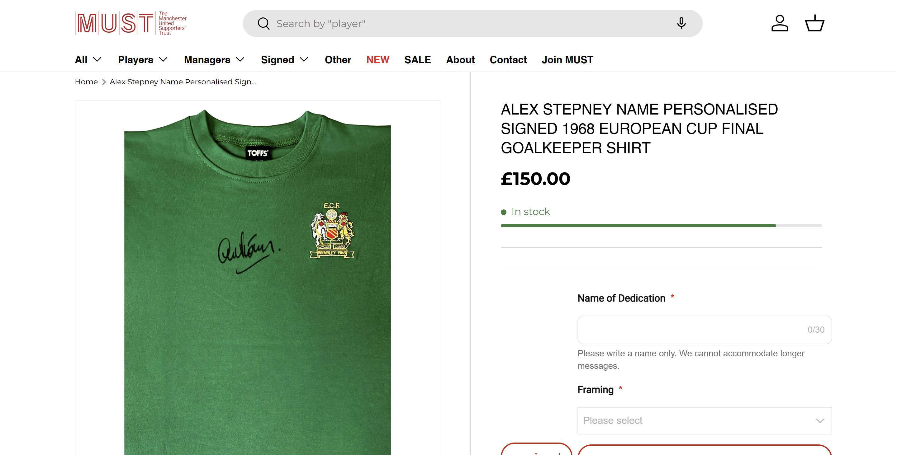The image size is (897, 455).
Task: Visit the Contact page
Action: [x=508, y=60]
